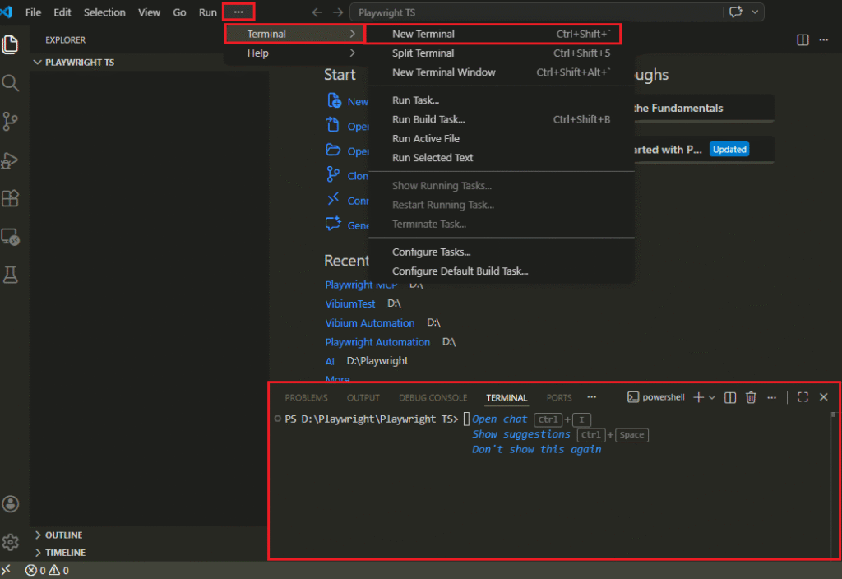The image size is (842, 579).
Task: Expand the Help submenu
Action: tap(294, 53)
